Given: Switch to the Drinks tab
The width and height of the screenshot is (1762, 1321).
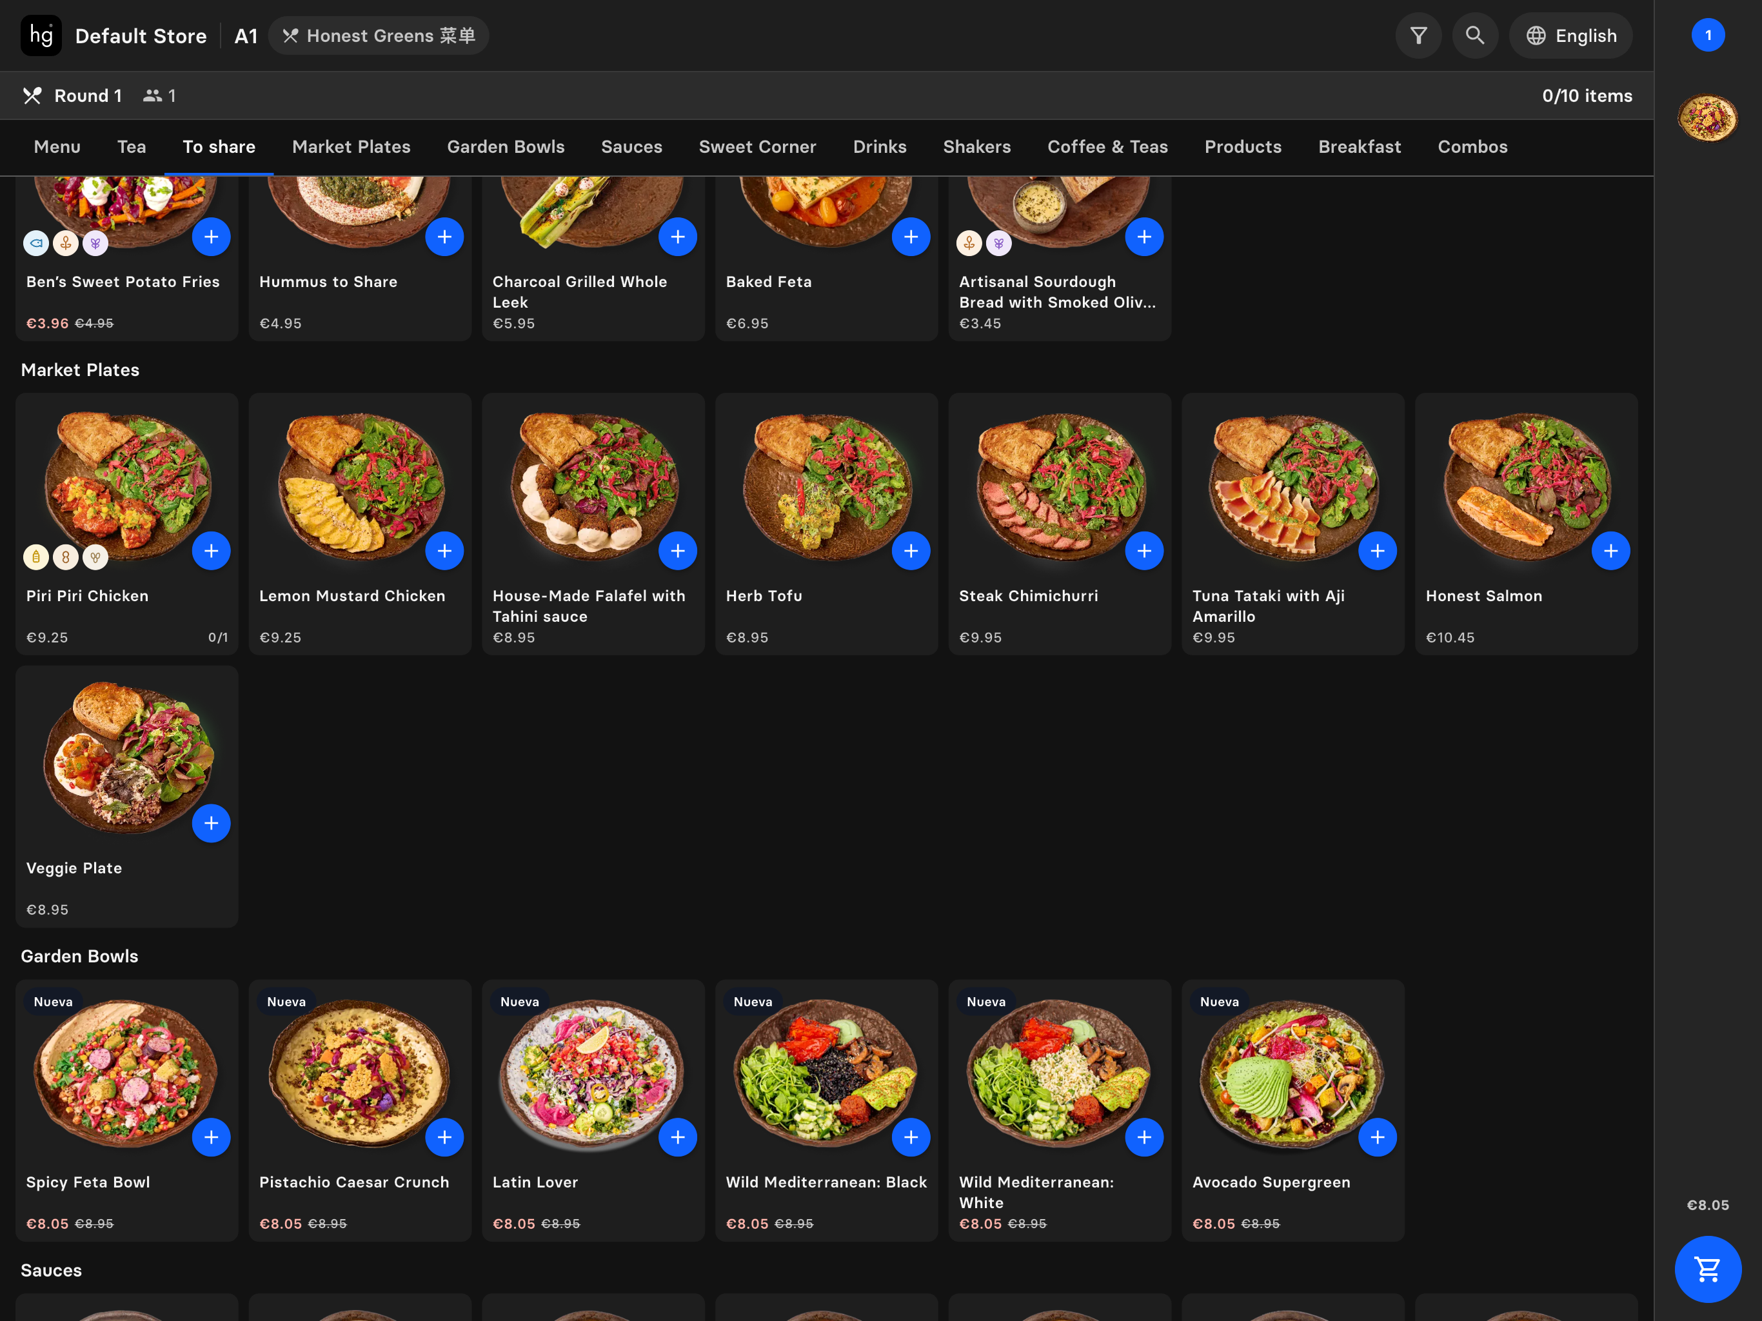Looking at the screenshot, I should [880, 146].
